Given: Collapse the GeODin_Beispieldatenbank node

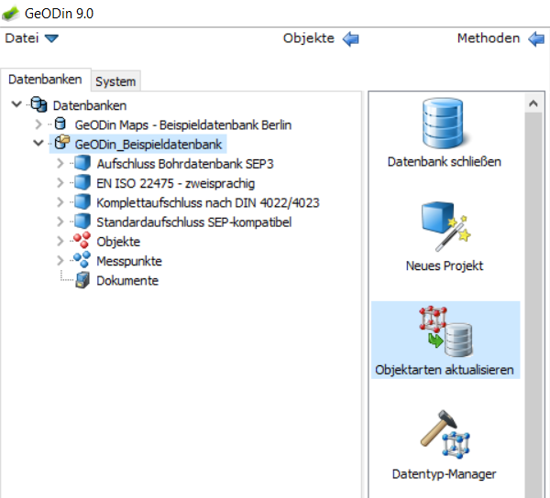Looking at the screenshot, I should (x=38, y=143).
